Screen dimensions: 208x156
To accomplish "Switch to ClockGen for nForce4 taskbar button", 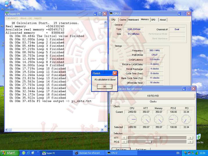I will [89, 153].
